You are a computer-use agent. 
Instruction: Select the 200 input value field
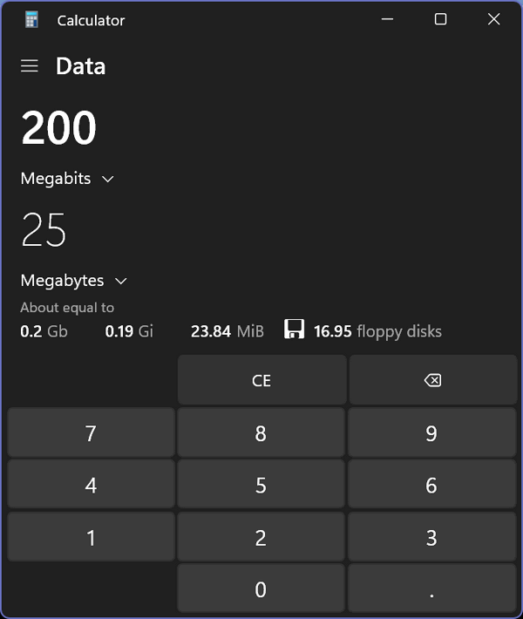click(58, 127)
